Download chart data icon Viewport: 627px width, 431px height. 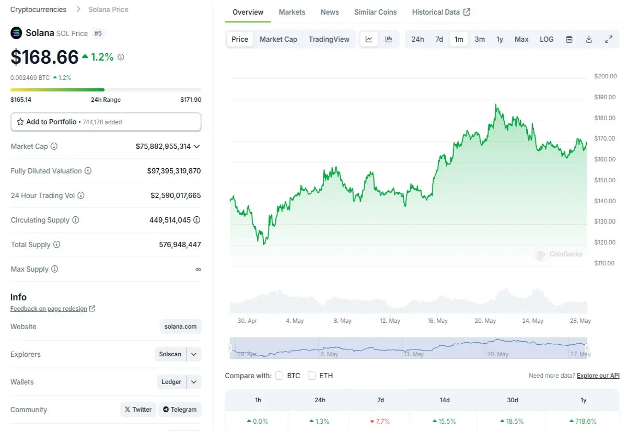(589, 39)
